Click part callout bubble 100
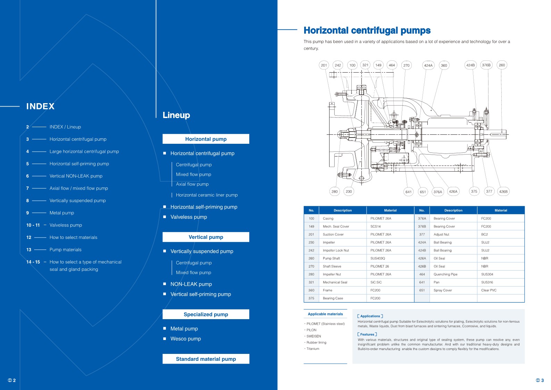 [352, 65]
